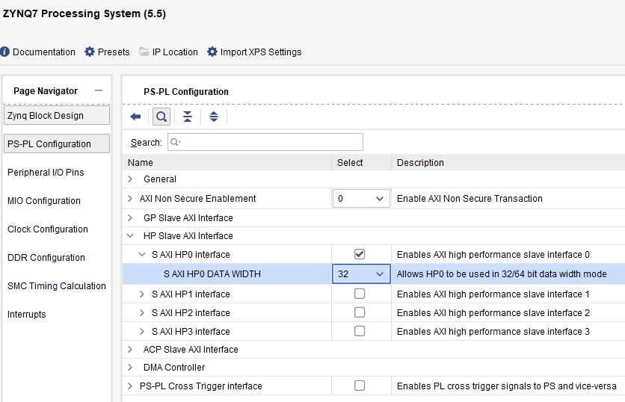Viewport: 625px width, 402px height.
Task: Open the Presets menu text
Action: point(114,52)
